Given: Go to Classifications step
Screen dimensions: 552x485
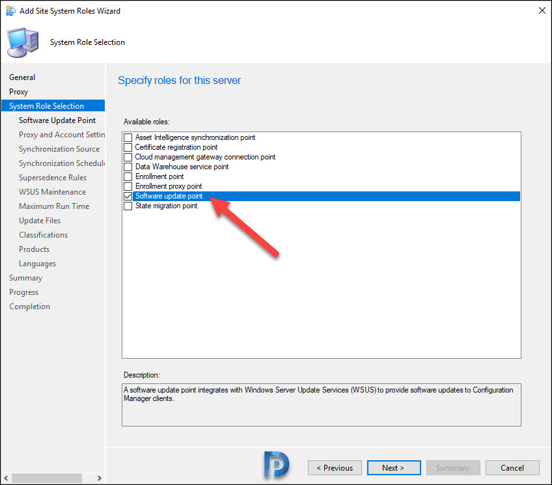Looking at the screenshot, I should pyautogui.click(x=44, y=235).
